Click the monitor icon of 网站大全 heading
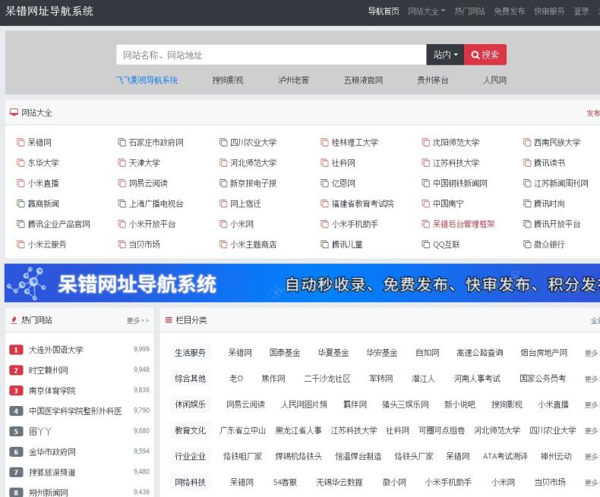Screen dimensions: 600x497 14,112
